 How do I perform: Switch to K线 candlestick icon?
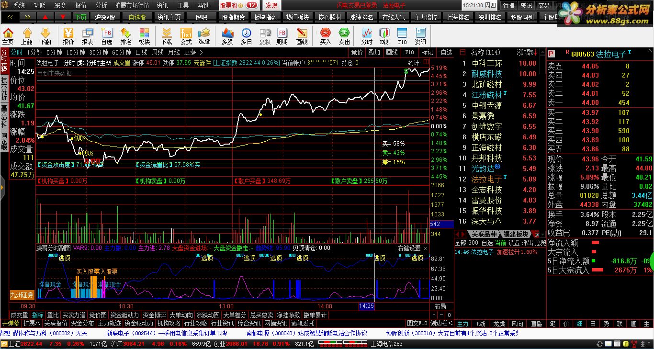tap(384, 36)
